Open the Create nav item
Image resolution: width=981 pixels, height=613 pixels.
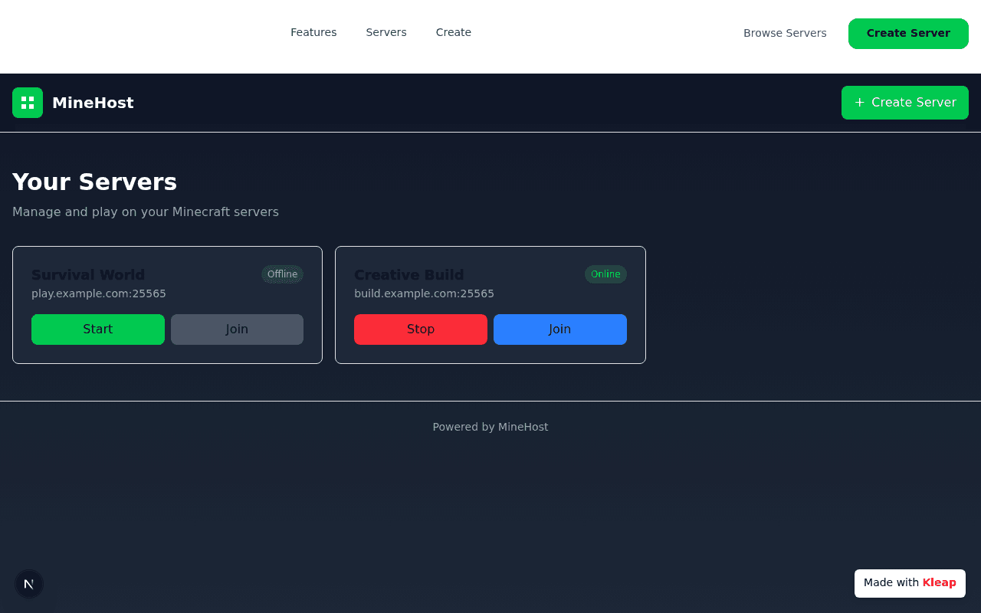(454, 32)
